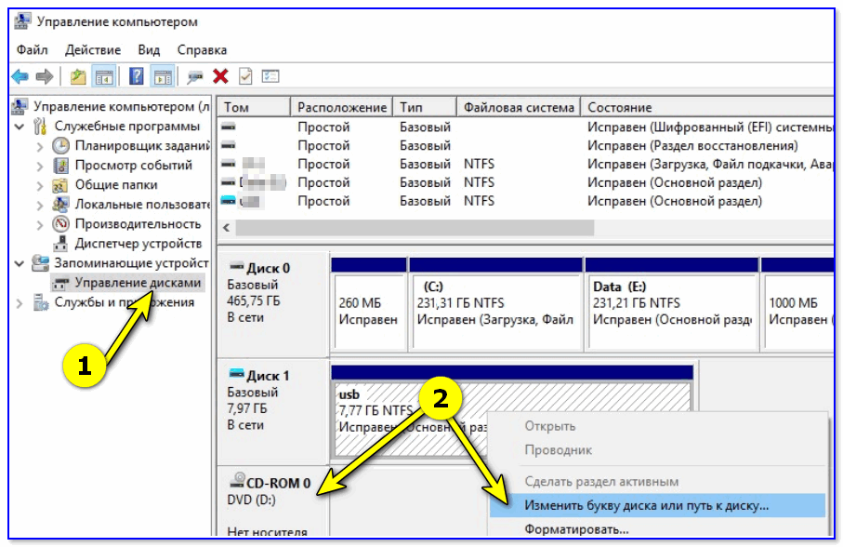Image resolution: width=843 pixels, height=547 pixels.
Task: Click the Help question mark toolbar icon
Action: point(137,76)
